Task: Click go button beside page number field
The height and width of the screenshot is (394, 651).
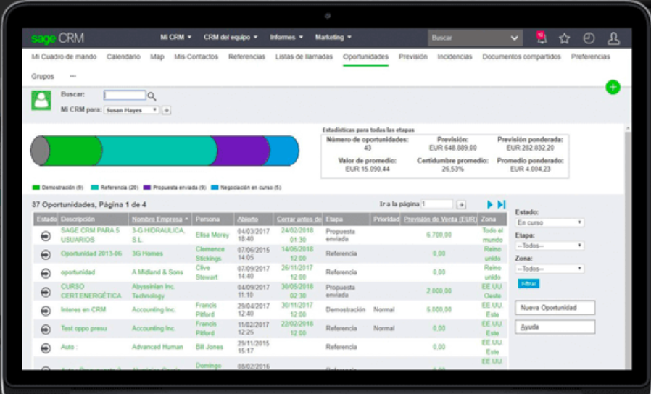Action: (461, 204)
